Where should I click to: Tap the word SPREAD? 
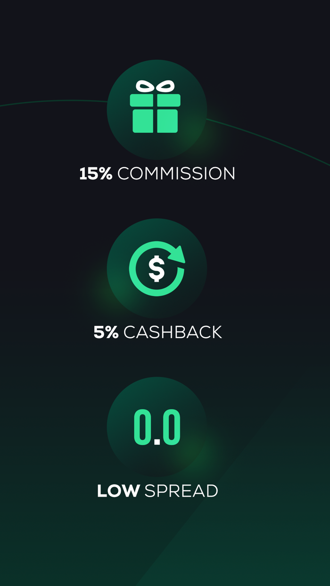(181, 491)
